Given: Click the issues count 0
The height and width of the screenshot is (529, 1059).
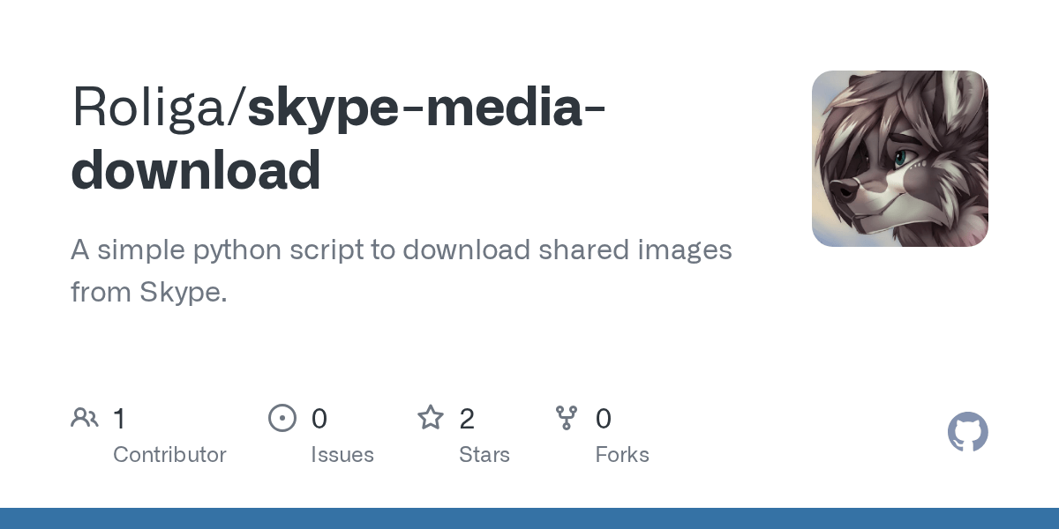Looking at the screenshot, I should pyautogui.click(x=319, y=419).
